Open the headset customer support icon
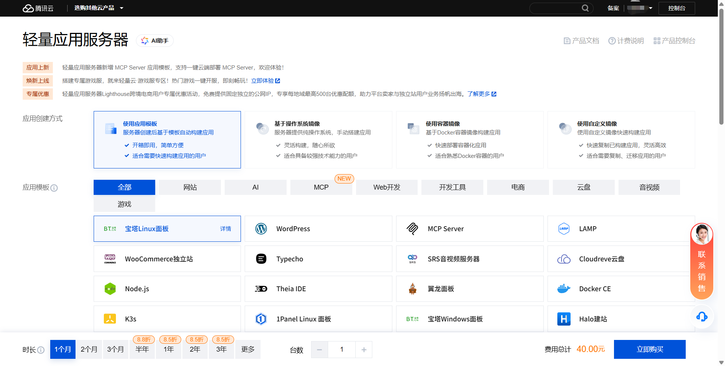 [x=702, y=317]
